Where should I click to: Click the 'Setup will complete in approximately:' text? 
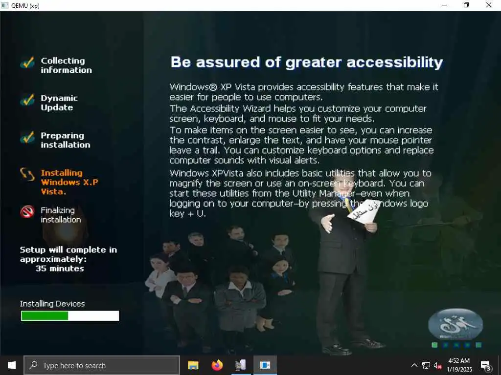pyautogui.click(x=68, y=254)
